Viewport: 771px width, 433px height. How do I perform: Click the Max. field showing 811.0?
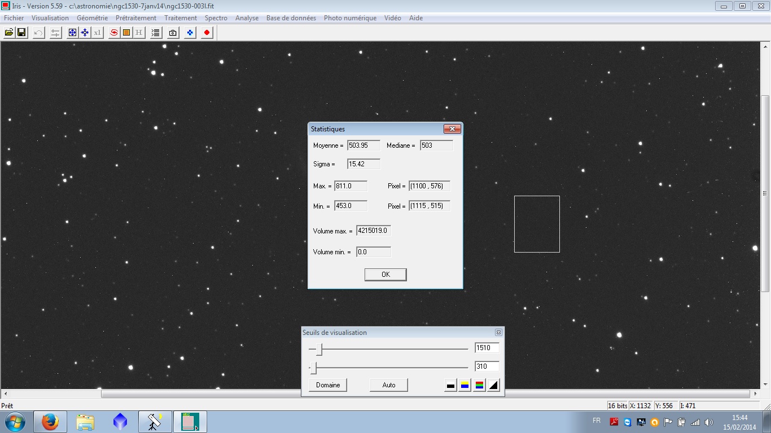(x=351, y=186)
